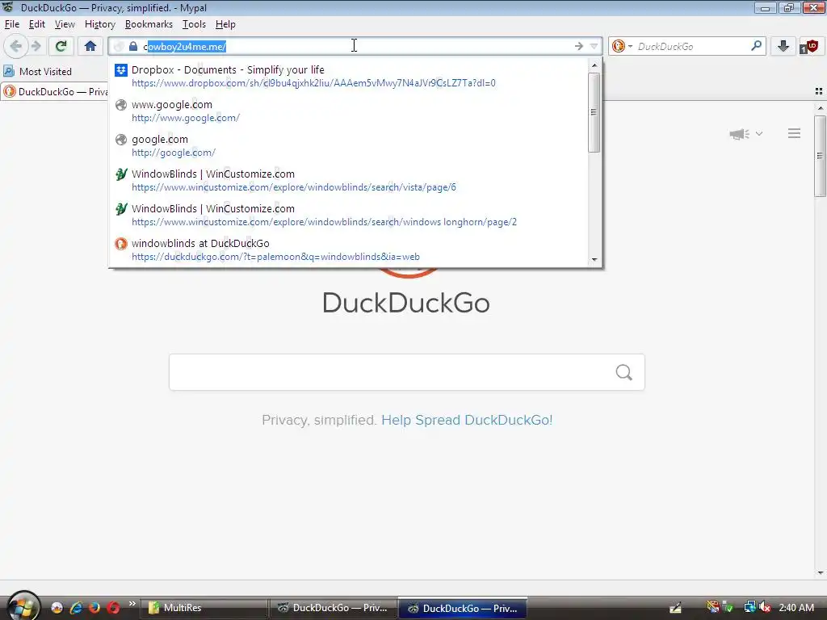Go to the Home page icon

(90, 46)
